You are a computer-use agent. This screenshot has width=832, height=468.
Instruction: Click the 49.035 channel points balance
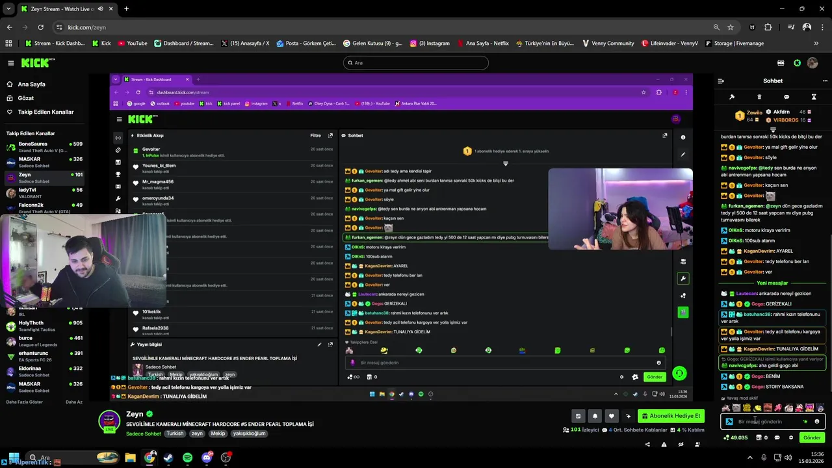click(735, 438)
